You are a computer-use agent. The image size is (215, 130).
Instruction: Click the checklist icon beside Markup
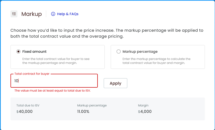(14, 14)
